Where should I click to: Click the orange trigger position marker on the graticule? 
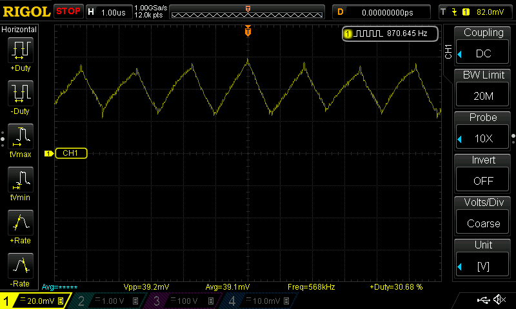248,31
